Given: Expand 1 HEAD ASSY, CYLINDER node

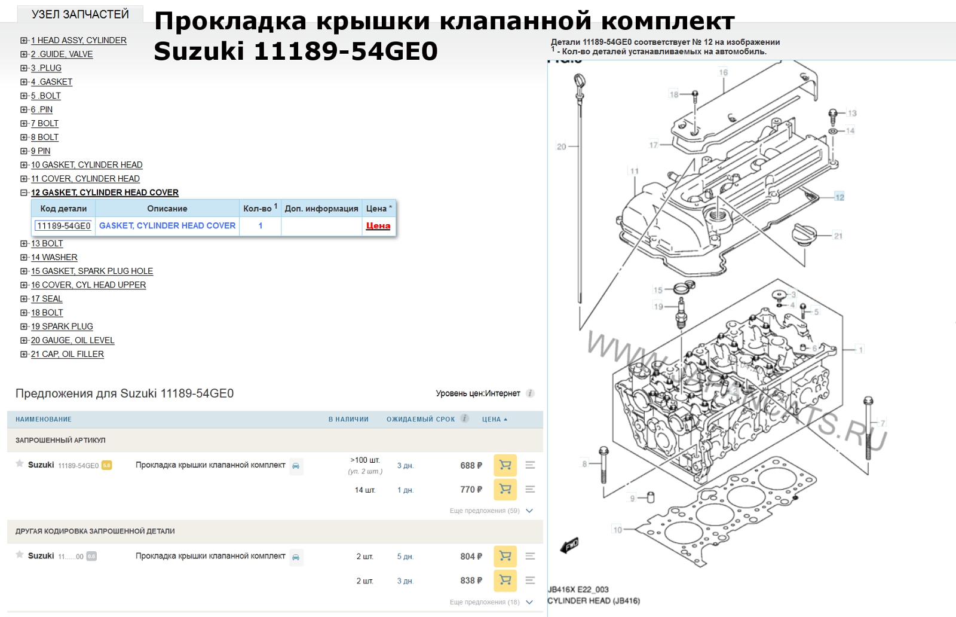Looking at the screenshot, I should coord(24,40).
